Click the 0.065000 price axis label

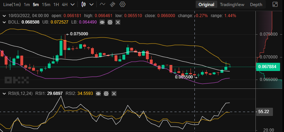pos(269,80)
